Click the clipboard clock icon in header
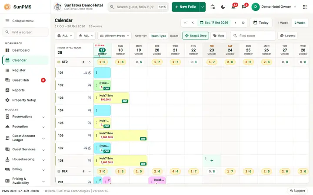The width and height of the screenshot is (313, 195). point(213,7)
